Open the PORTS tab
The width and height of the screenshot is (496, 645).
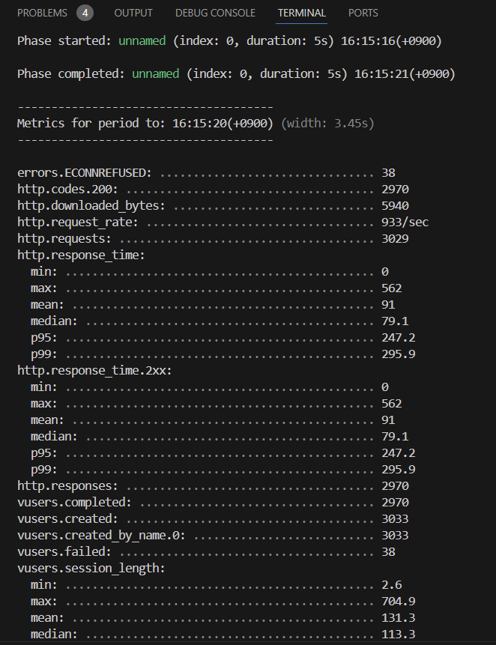363,13
